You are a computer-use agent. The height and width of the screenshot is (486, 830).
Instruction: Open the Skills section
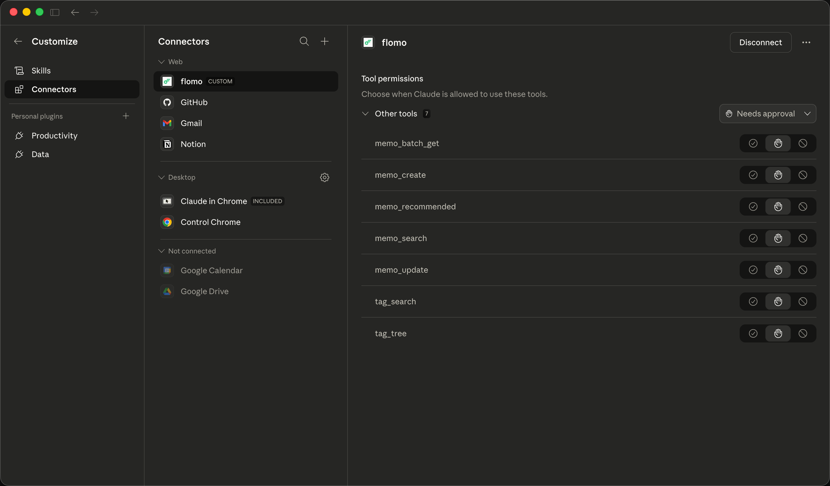click(x=41, y=71)
